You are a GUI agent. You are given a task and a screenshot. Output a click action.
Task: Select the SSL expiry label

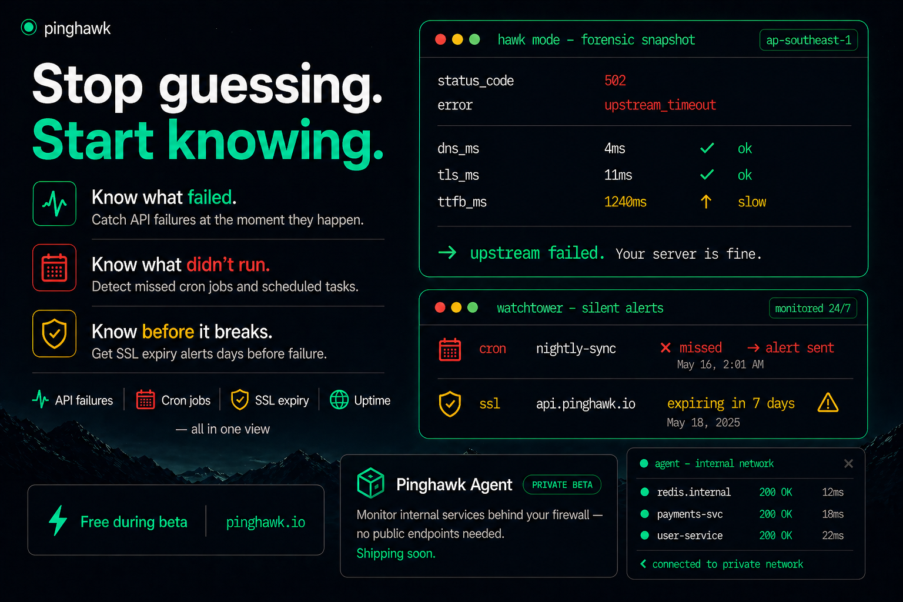click(282, 400)
